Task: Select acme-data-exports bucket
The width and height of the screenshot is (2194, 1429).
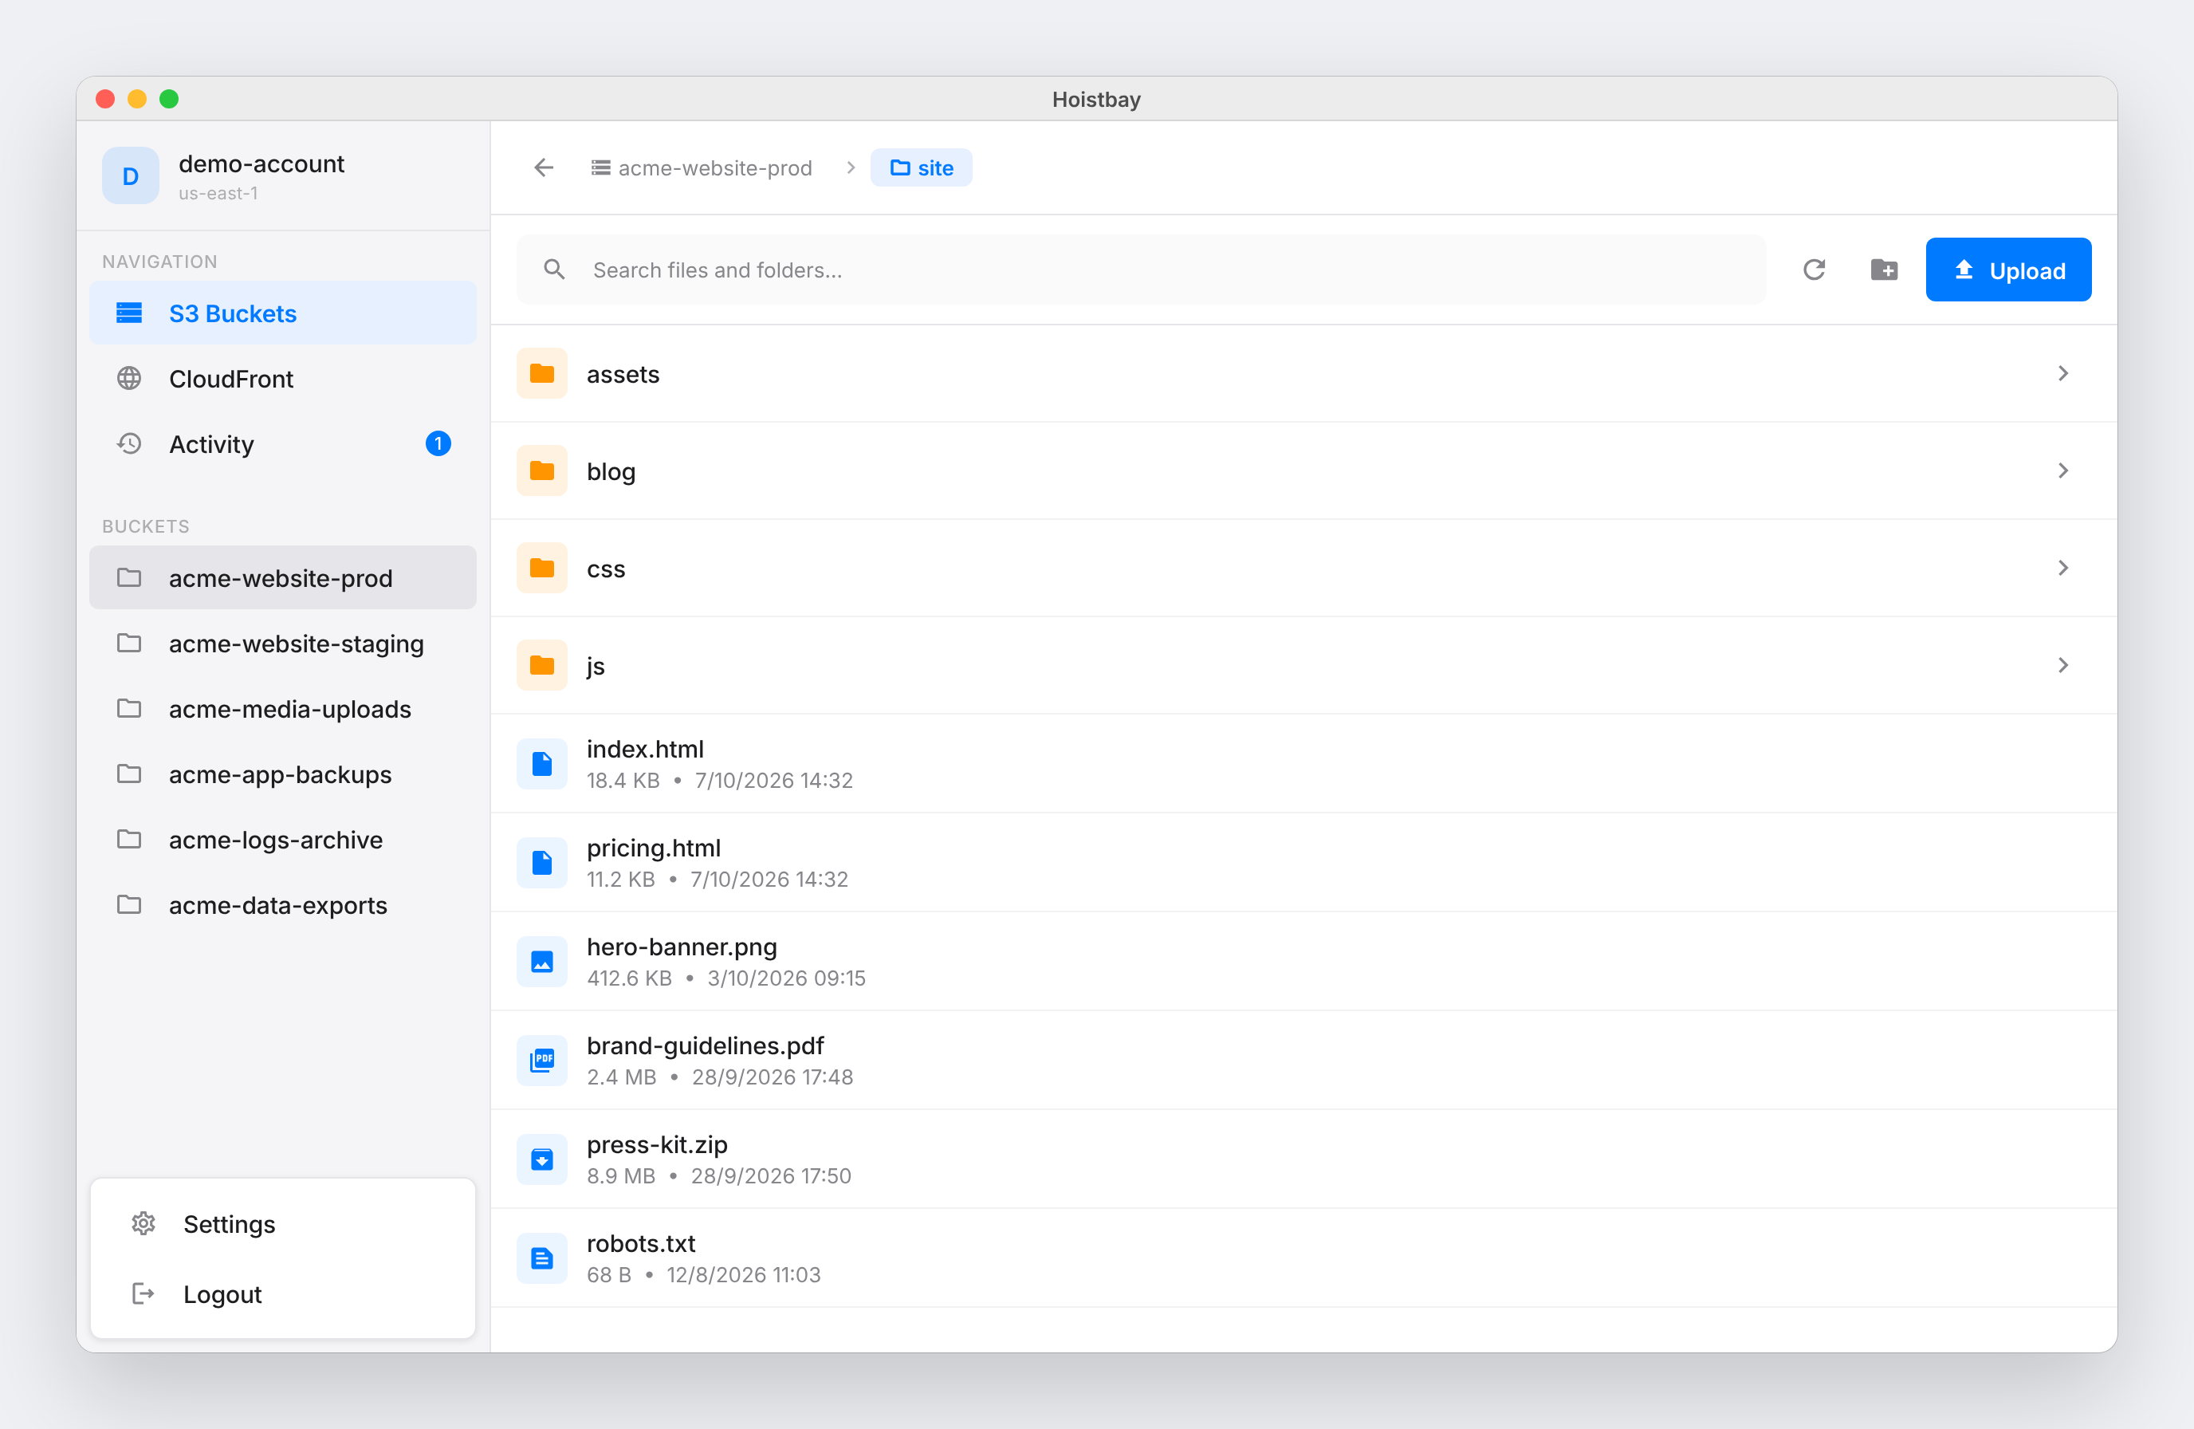Action: click(283, 905)
